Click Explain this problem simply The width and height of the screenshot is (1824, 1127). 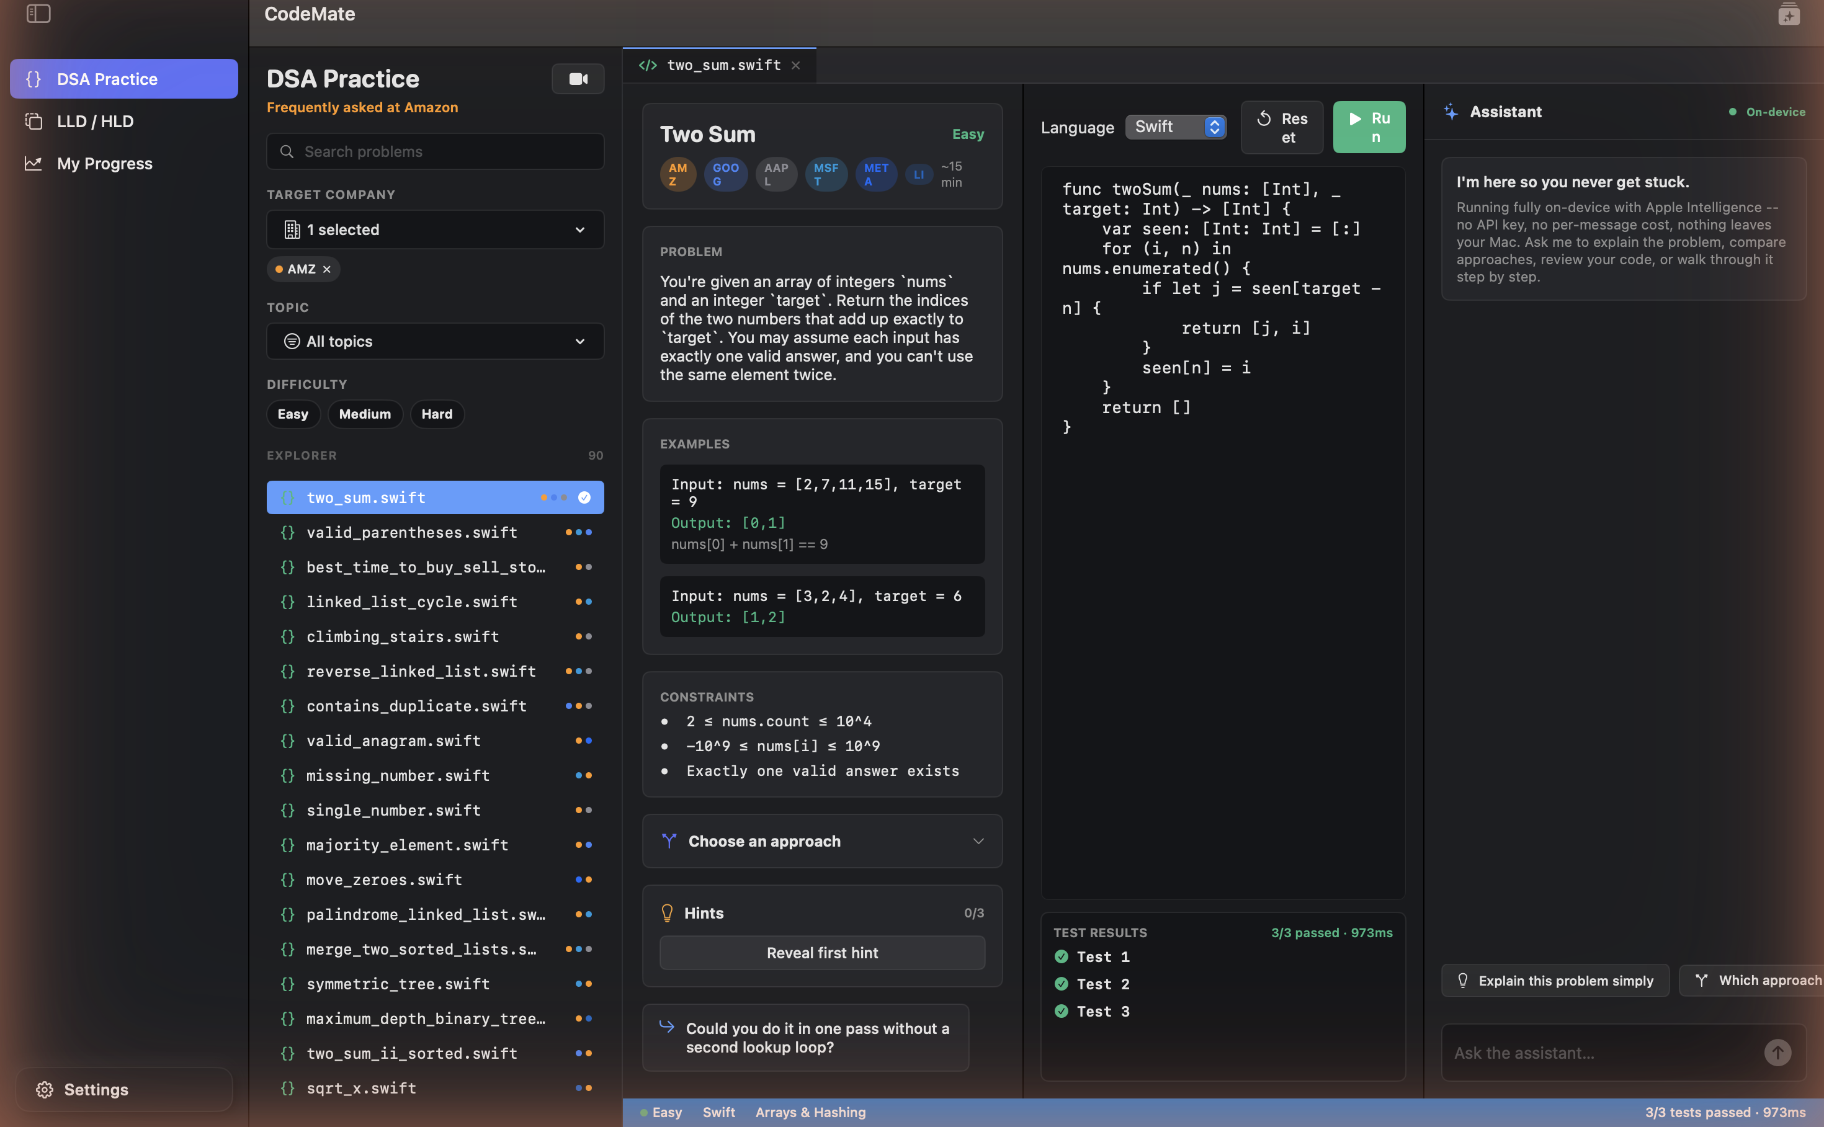point(1555,981)
